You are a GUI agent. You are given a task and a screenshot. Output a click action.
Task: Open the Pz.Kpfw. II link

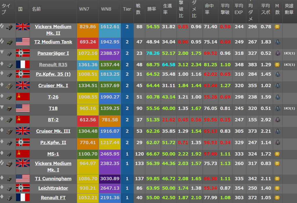53,142
